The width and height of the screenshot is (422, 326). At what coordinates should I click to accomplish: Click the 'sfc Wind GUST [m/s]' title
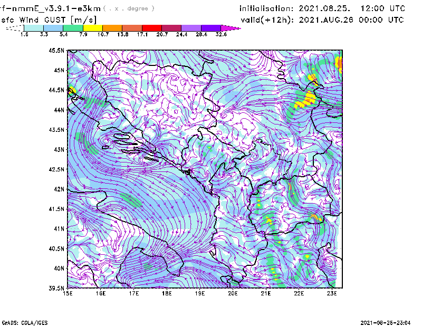(x=49, y=20)
